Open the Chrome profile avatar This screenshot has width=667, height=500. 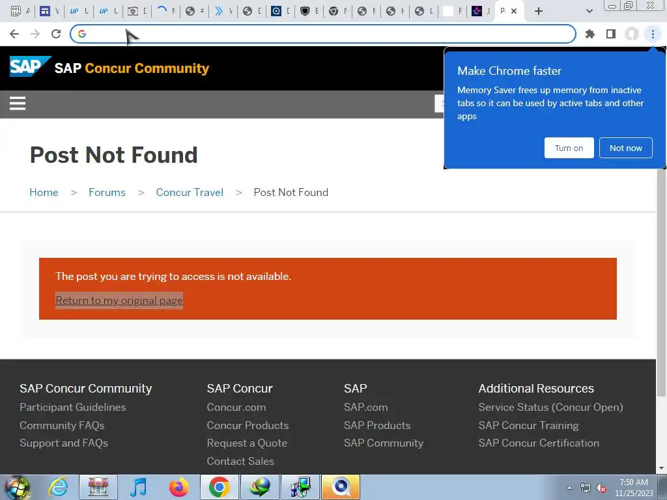(x=632, y=34)
